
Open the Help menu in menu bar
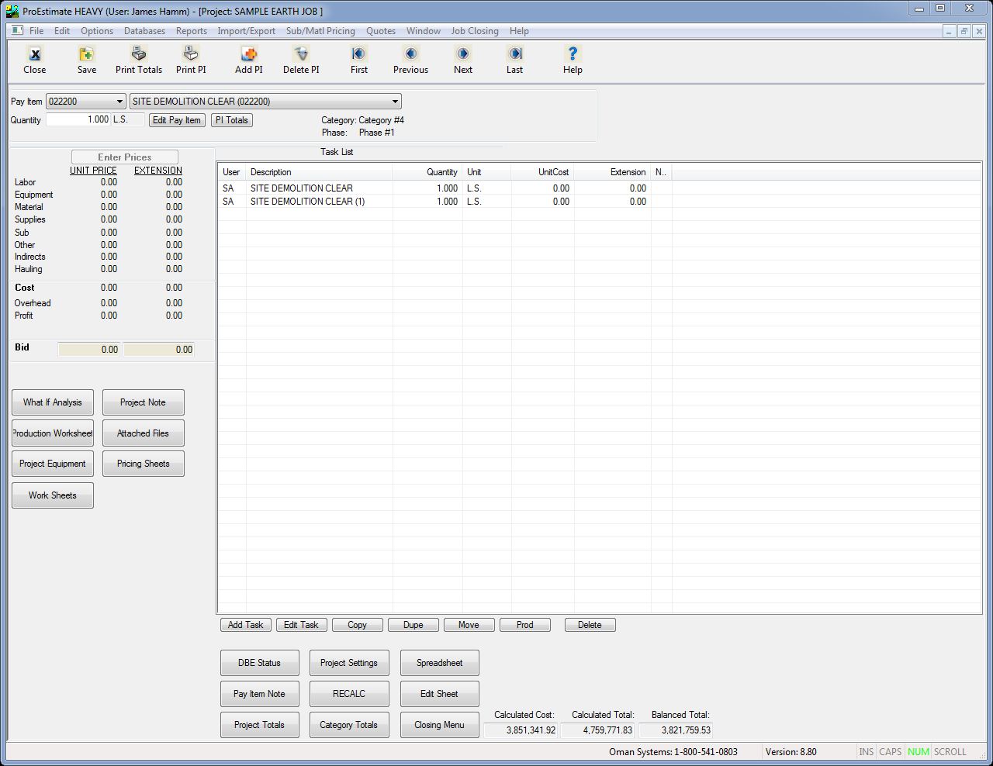pos(519,31)
